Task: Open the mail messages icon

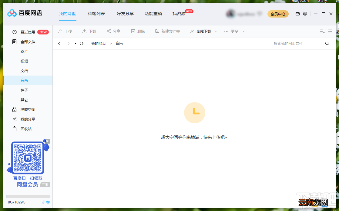Action: coord(297,14)
